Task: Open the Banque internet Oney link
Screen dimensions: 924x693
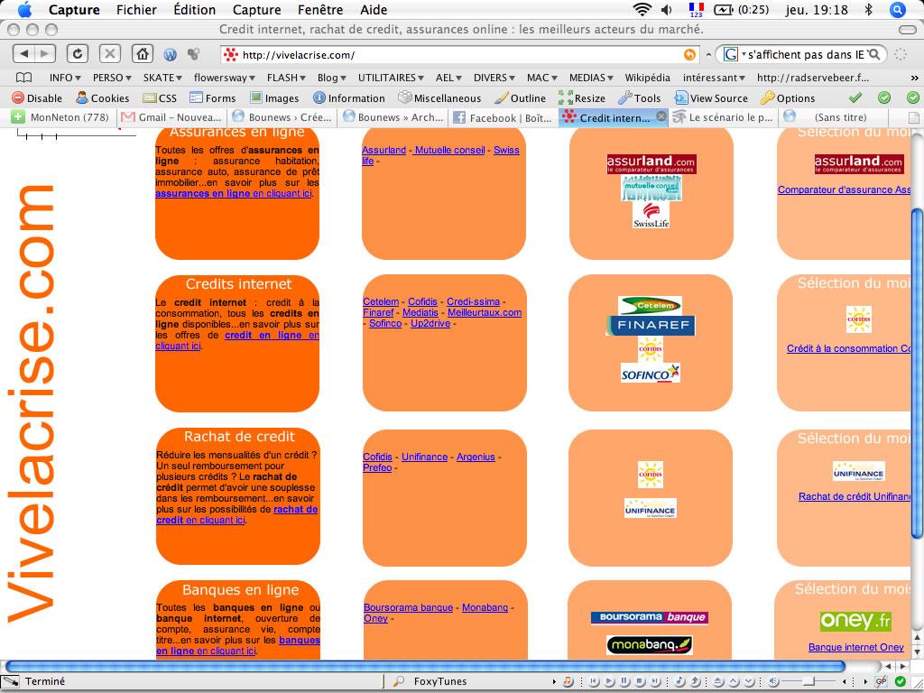Action: click(x=855, y=647)
